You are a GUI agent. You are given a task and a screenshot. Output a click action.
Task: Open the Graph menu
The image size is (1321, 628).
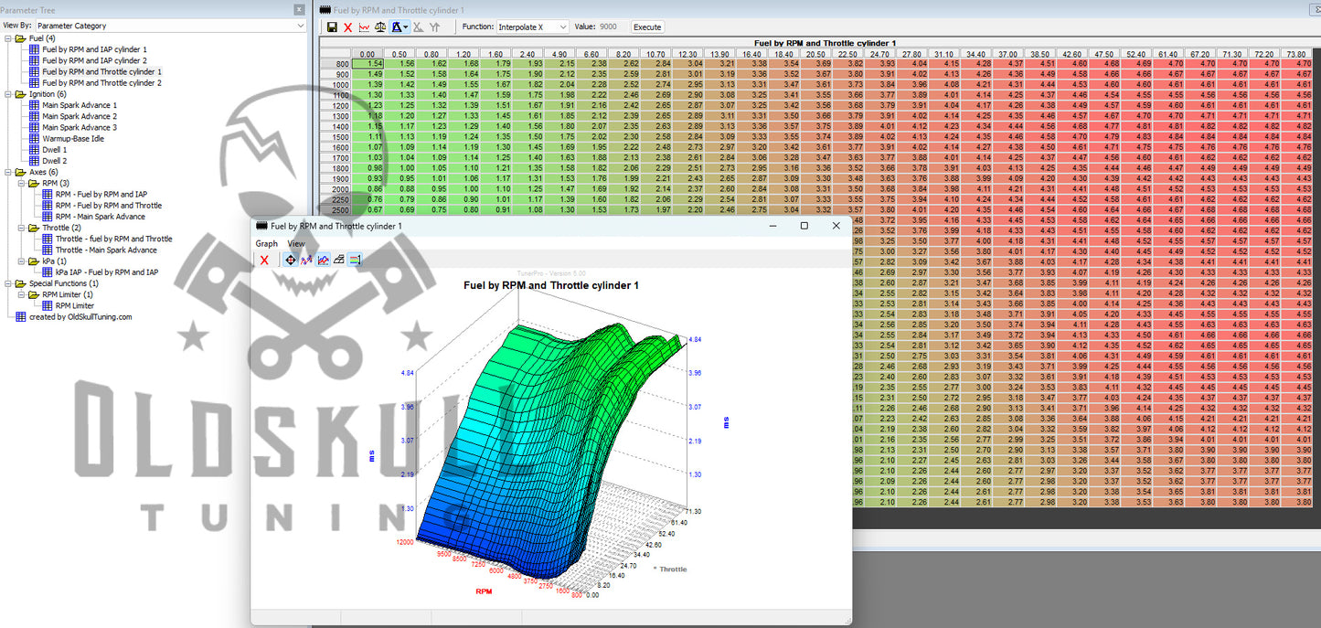coord(266,244)
